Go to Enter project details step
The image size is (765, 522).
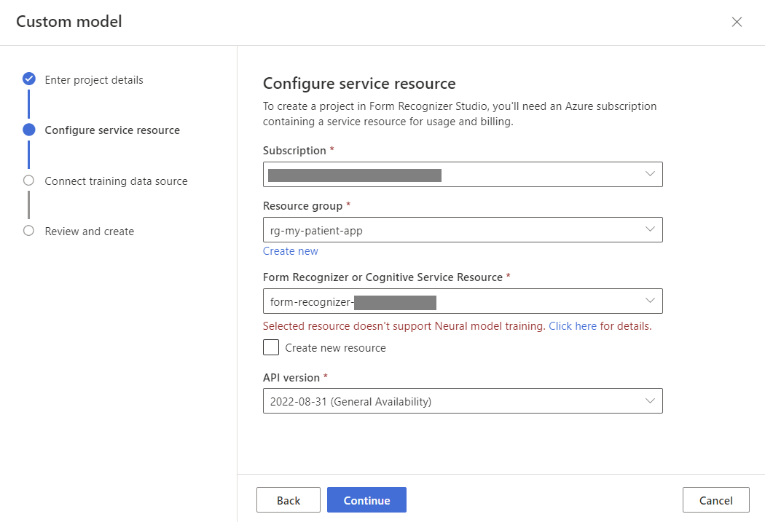pos(94,80)
